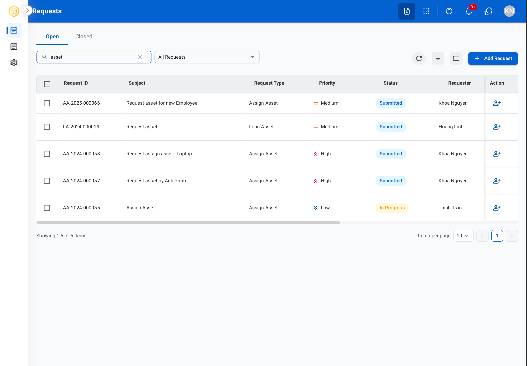Toggle the select-all header checkbox
This screenshot has width=527, height=366.
(47, 84)
